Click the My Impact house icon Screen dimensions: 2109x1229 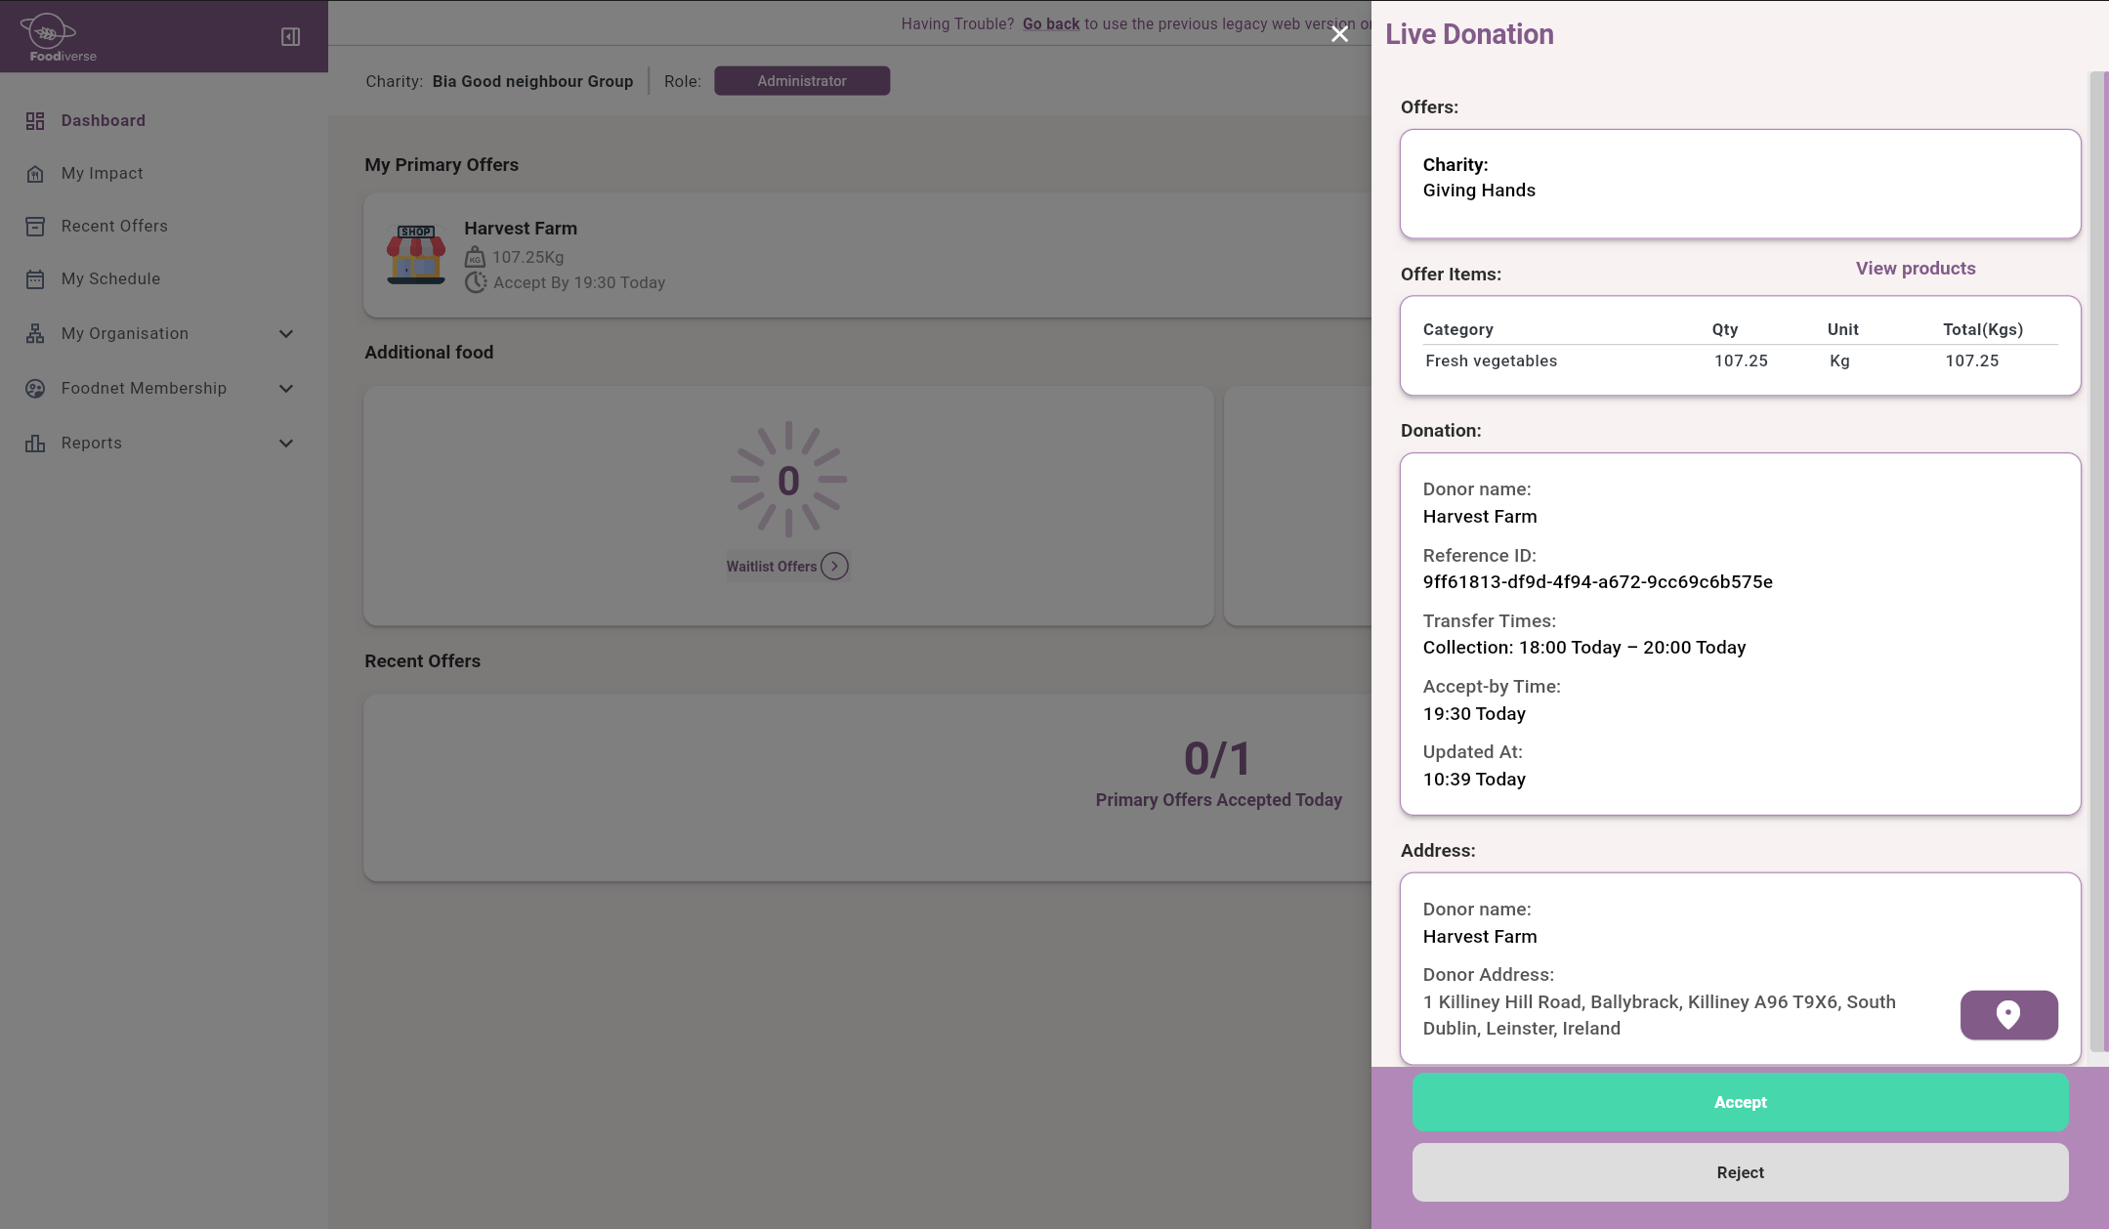pyautogui.click(x=35, y=174)
